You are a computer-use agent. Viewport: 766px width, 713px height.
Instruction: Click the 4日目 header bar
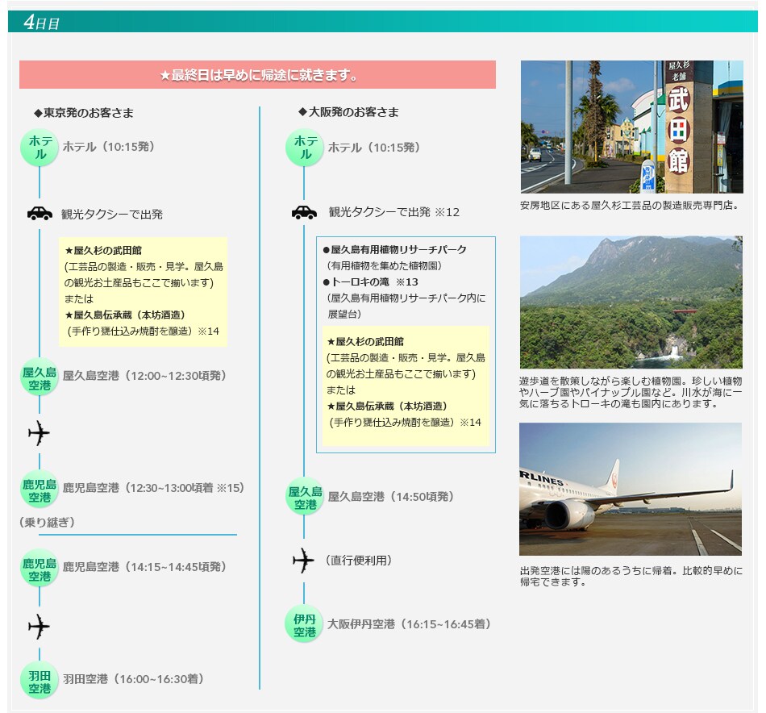tap(383, 22)
